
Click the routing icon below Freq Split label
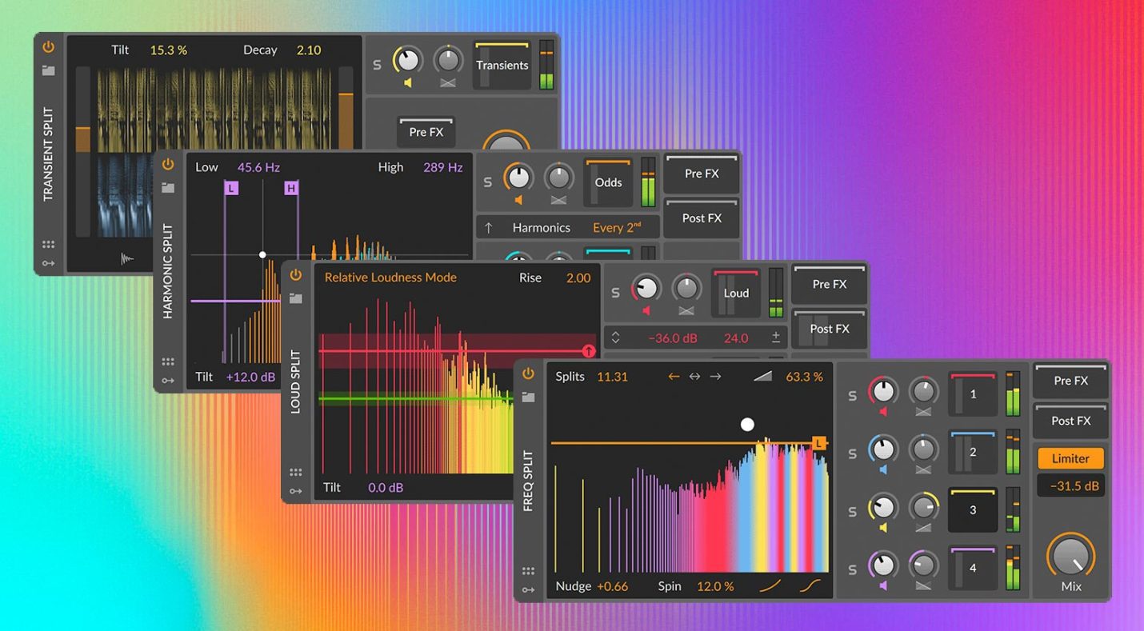point(528,589)
